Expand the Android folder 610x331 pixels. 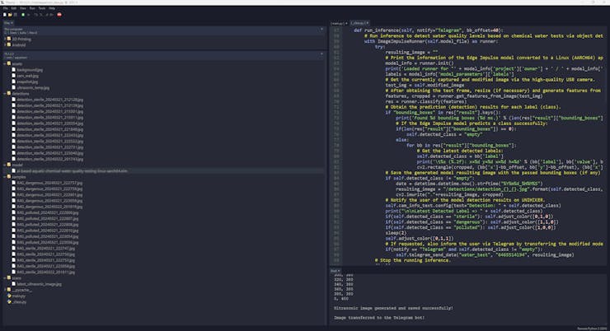[x=3, y=44]
